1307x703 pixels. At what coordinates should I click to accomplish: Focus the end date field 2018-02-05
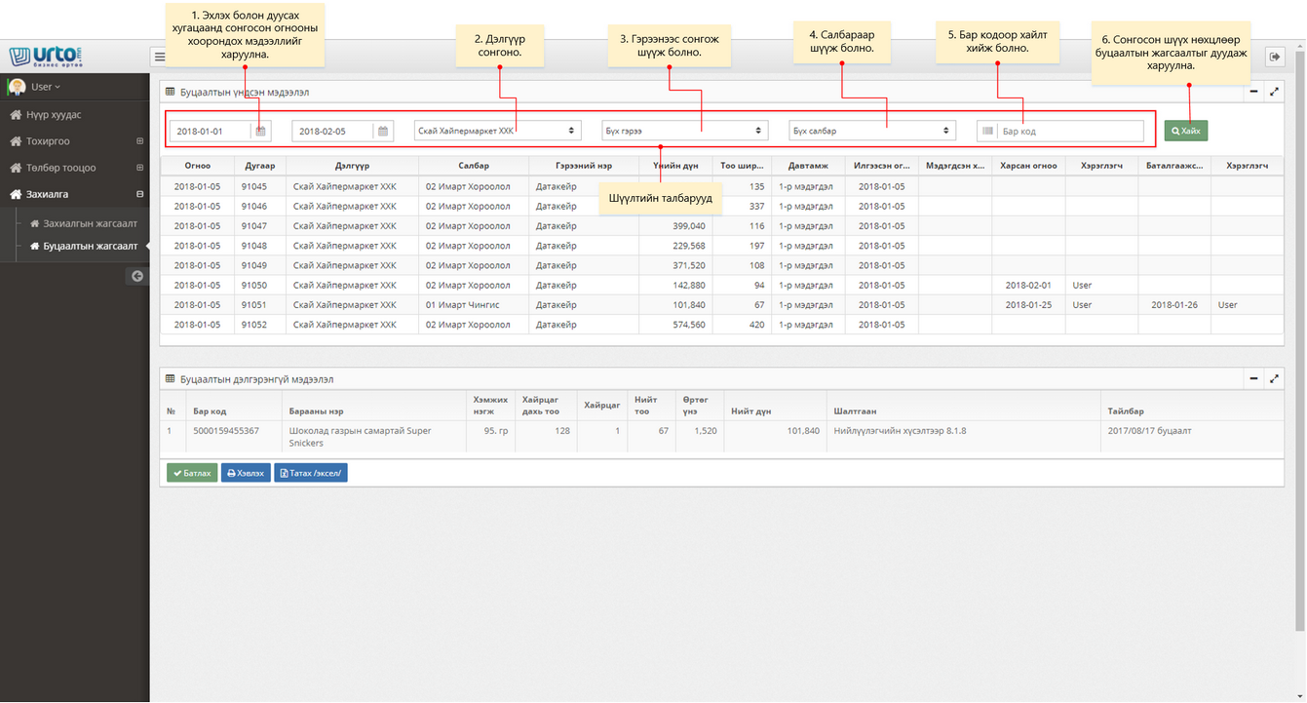pyautogui.click(x=333, y=131)
